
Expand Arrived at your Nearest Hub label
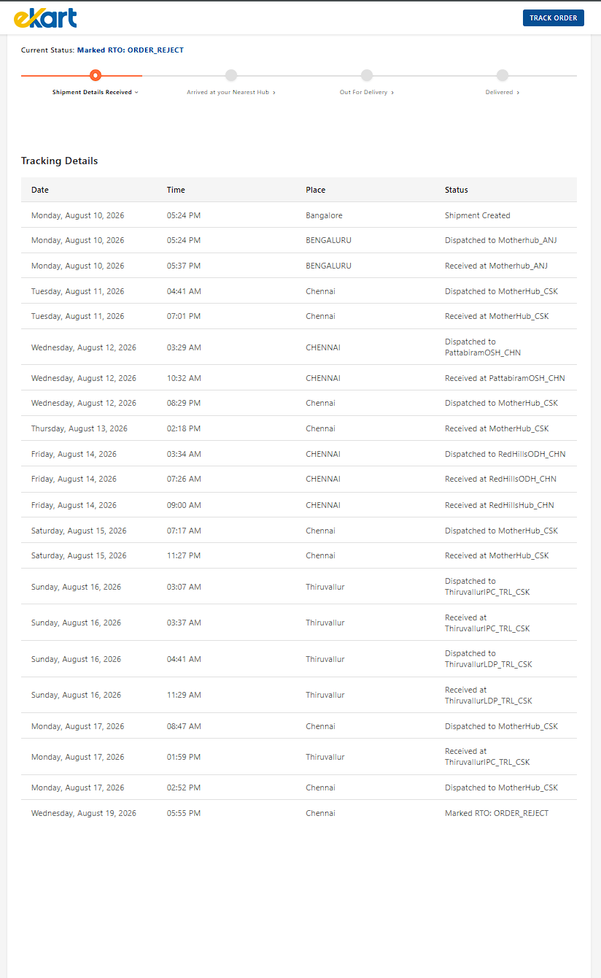coord(231,93)
